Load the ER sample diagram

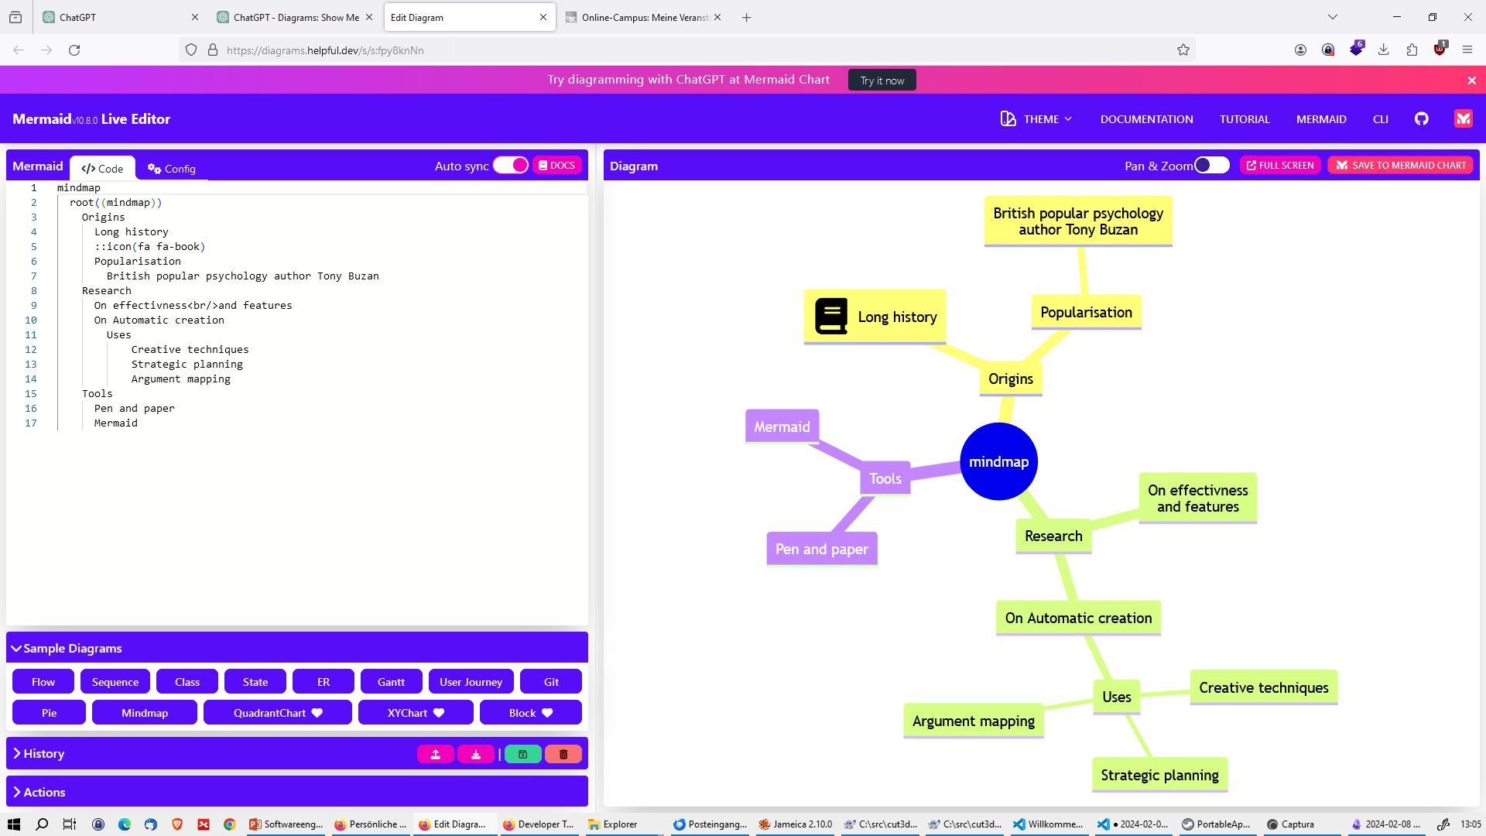pos(324,682)
